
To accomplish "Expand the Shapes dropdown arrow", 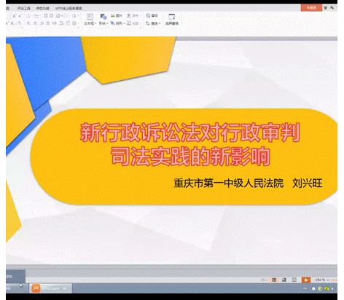I will pyautogui.click(x=107, y=23).
